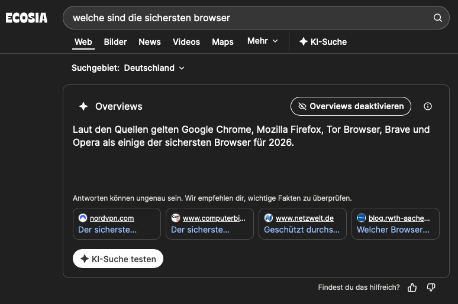
Task: Click the KI-Suche button in navigation
Action: (323, 42)
